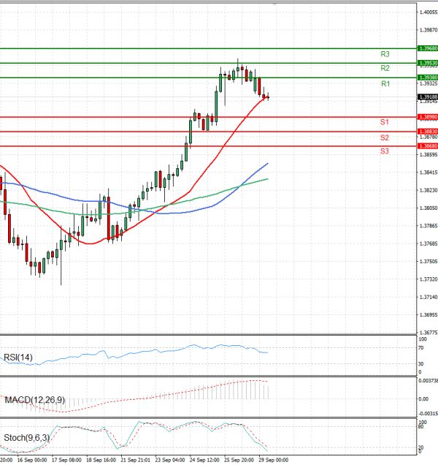Screen dimensions: 438x465
Task: Click the 70 level on RSI scale
Action: tap(420, 347)
